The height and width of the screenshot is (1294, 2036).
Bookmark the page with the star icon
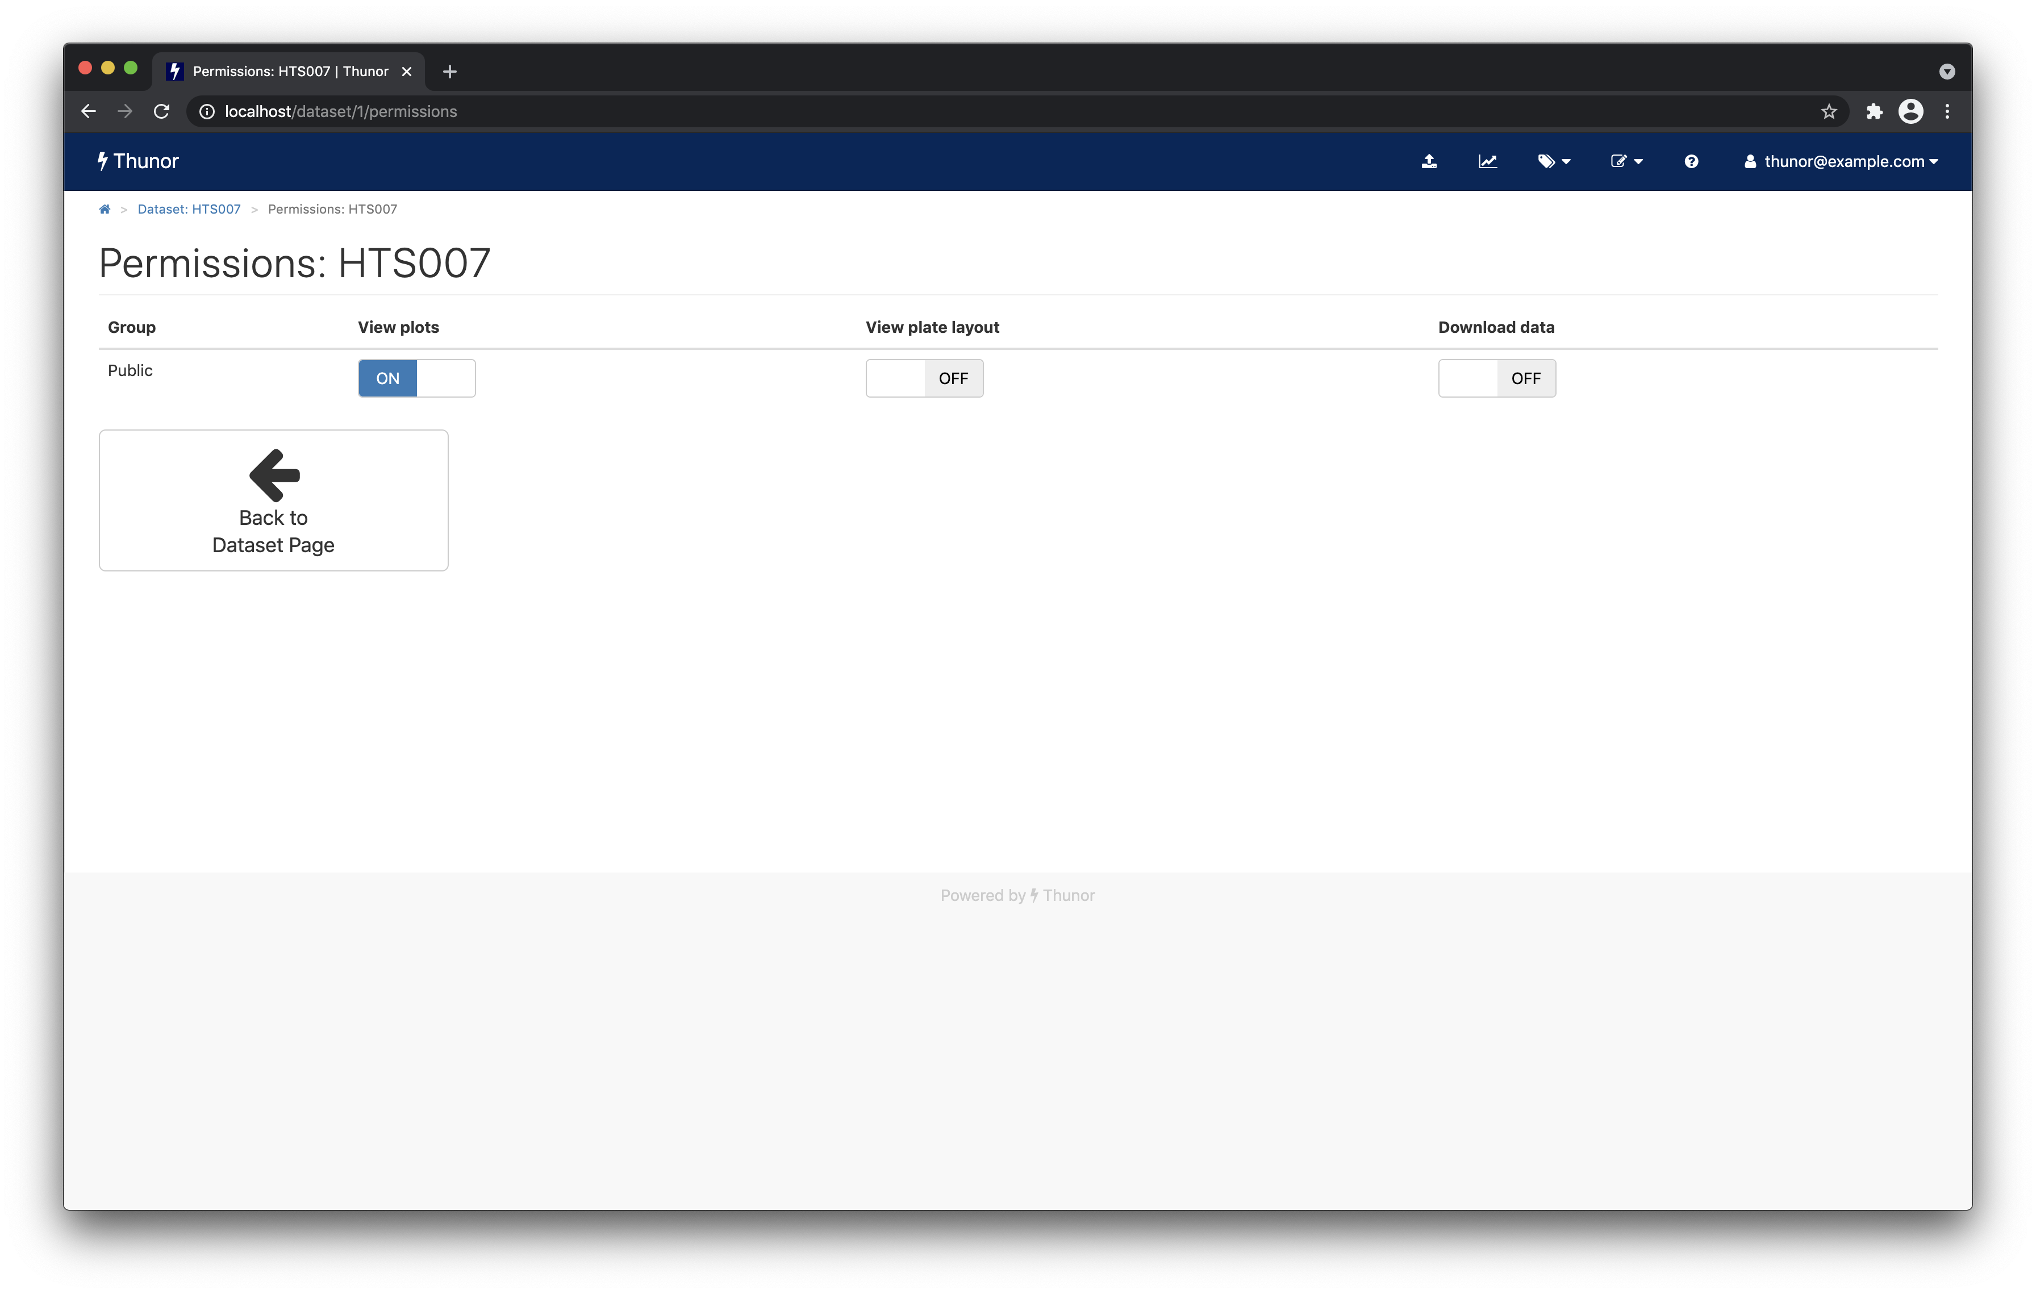(x=1828, y=111)
